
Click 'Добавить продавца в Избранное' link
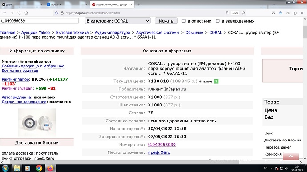tap(33, 66)
